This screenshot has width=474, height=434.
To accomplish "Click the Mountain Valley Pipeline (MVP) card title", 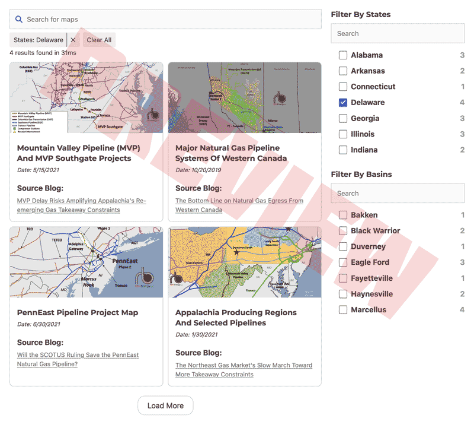I will (x=79, y=153).
